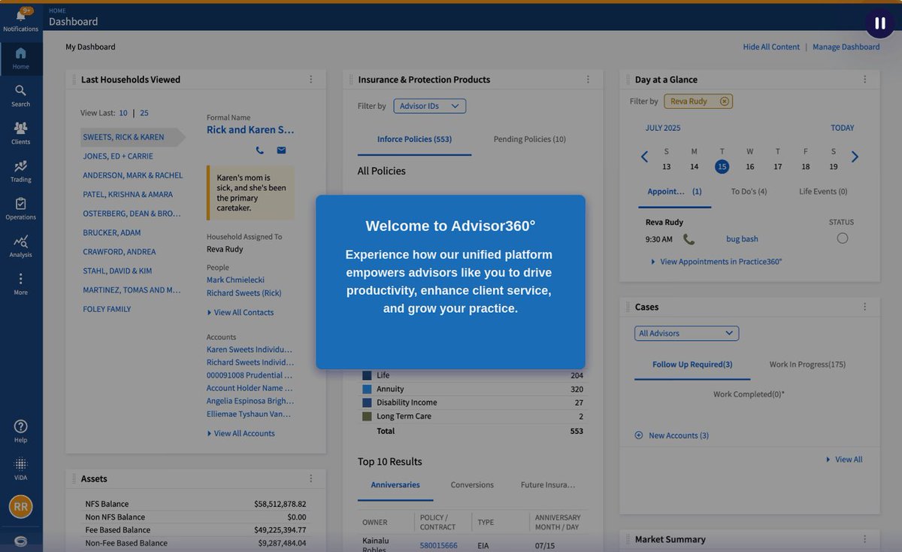Screen dimensions: 902x552
Task: Click Hide All Content link
Action: pyautogui.click(x=771, y=47)
